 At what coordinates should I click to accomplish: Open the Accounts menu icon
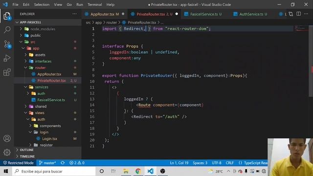[7, 138]
